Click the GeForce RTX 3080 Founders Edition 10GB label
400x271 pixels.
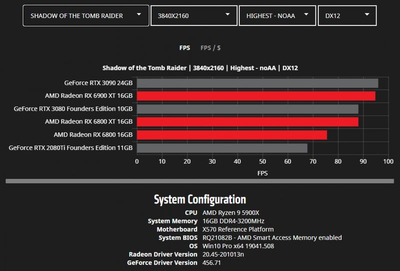click(73, 109)
